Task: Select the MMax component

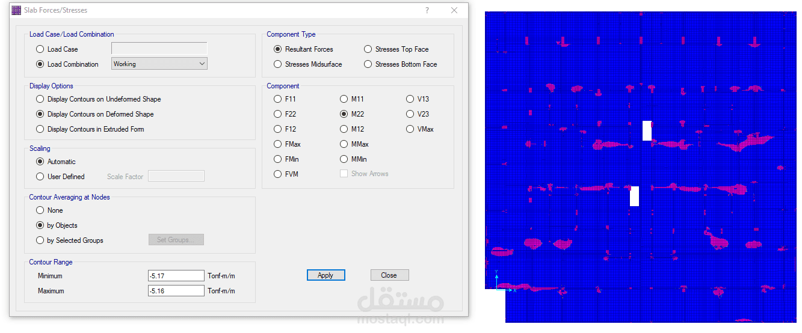Action: [344, 144]
